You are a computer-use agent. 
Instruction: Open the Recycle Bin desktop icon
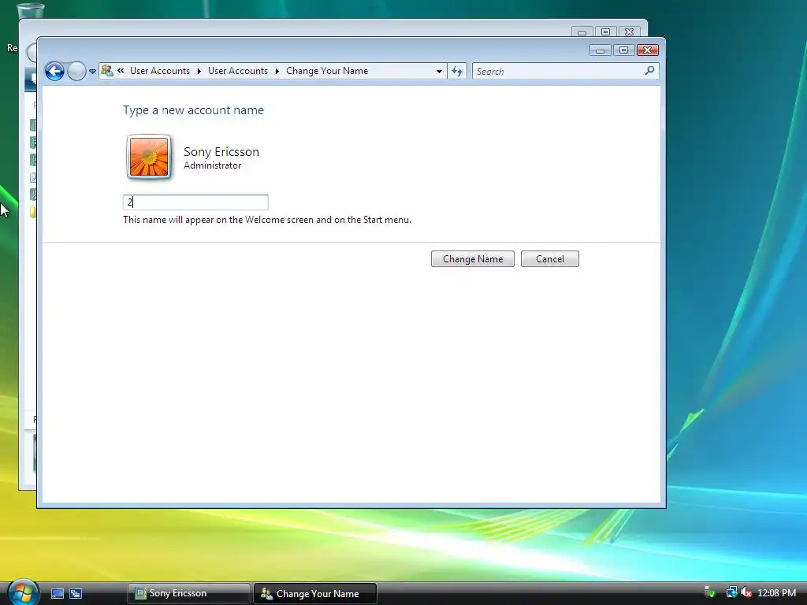click(30, 10)
